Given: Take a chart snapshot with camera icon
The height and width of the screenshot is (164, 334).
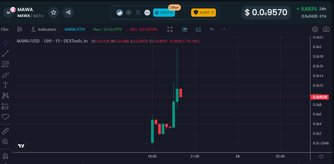Looking at the screenshot, I should click(x=326, y=29).
